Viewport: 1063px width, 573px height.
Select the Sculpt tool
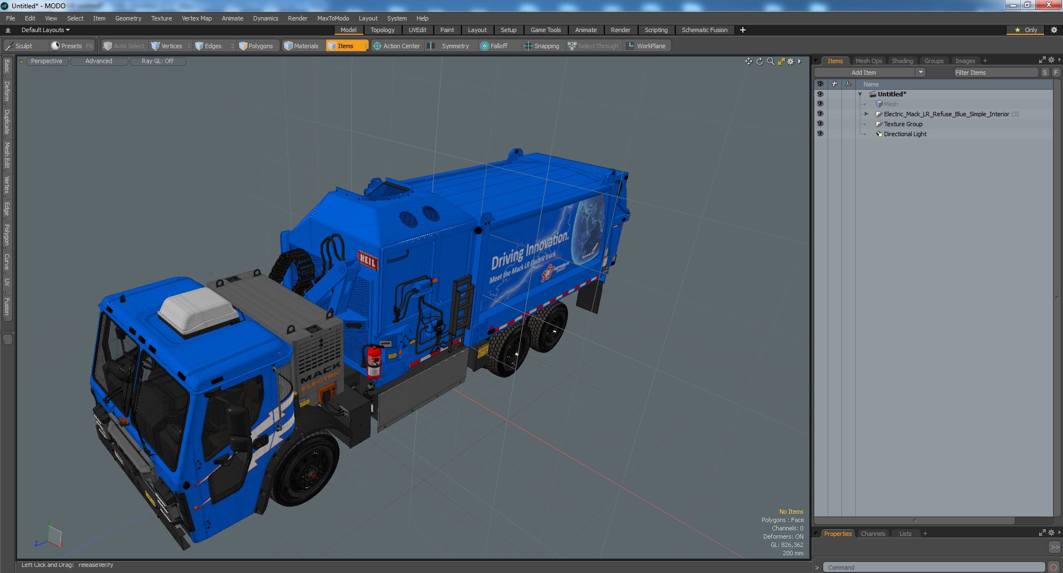coord(23,46)
